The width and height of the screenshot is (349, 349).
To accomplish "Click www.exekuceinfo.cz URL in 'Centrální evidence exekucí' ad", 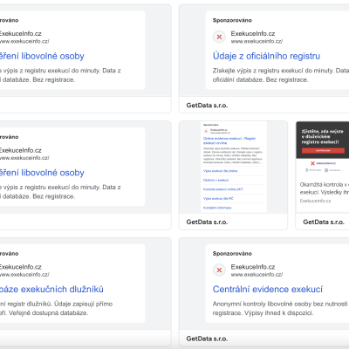I will tap(257, 275).
